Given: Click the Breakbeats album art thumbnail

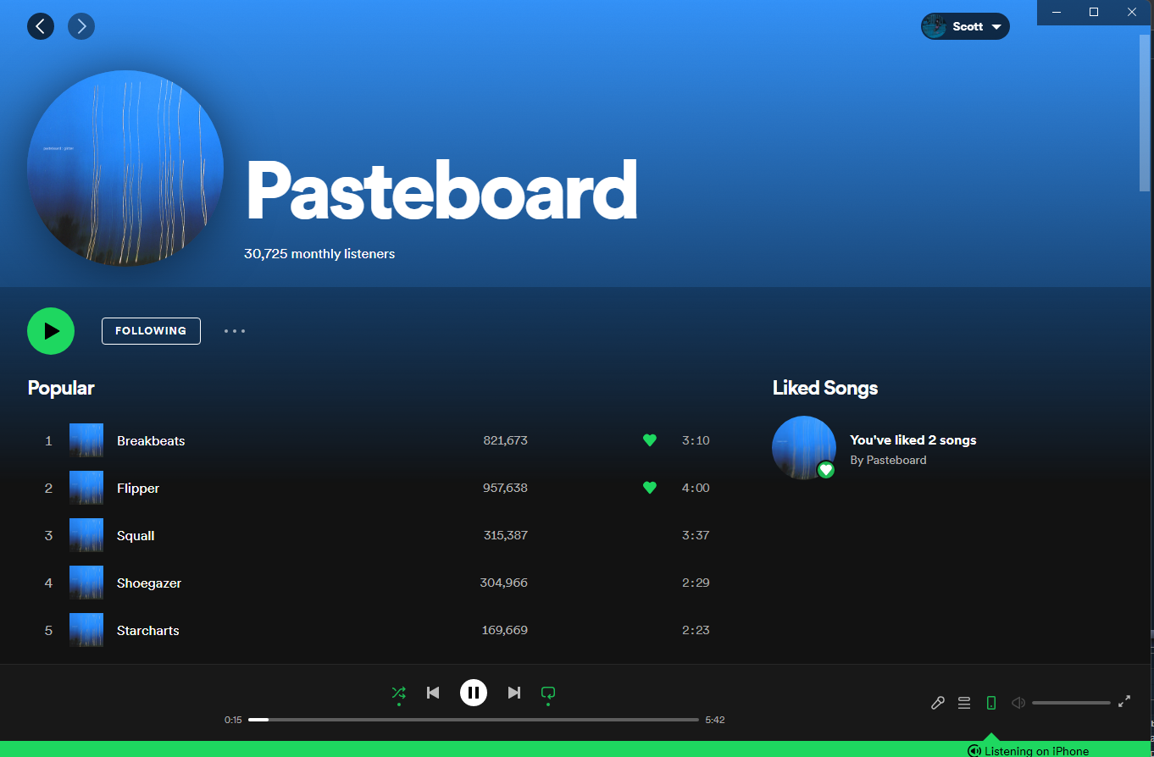Looking at the screenshot, I should (x=86, y=440).
